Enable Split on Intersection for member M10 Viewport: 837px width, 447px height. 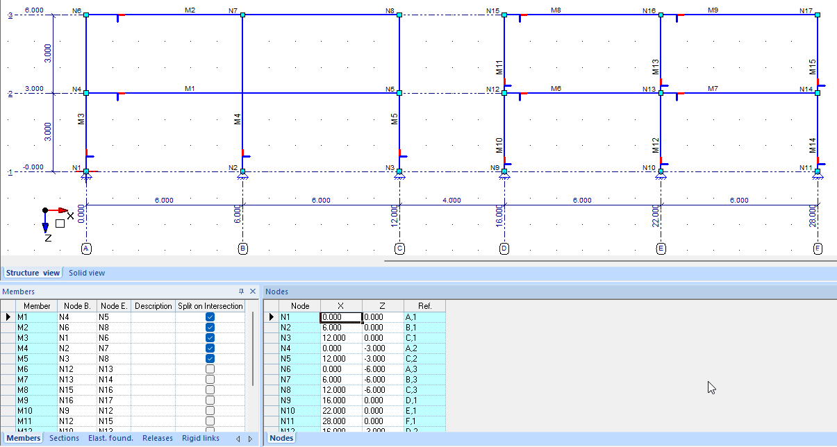click(210, 410)
